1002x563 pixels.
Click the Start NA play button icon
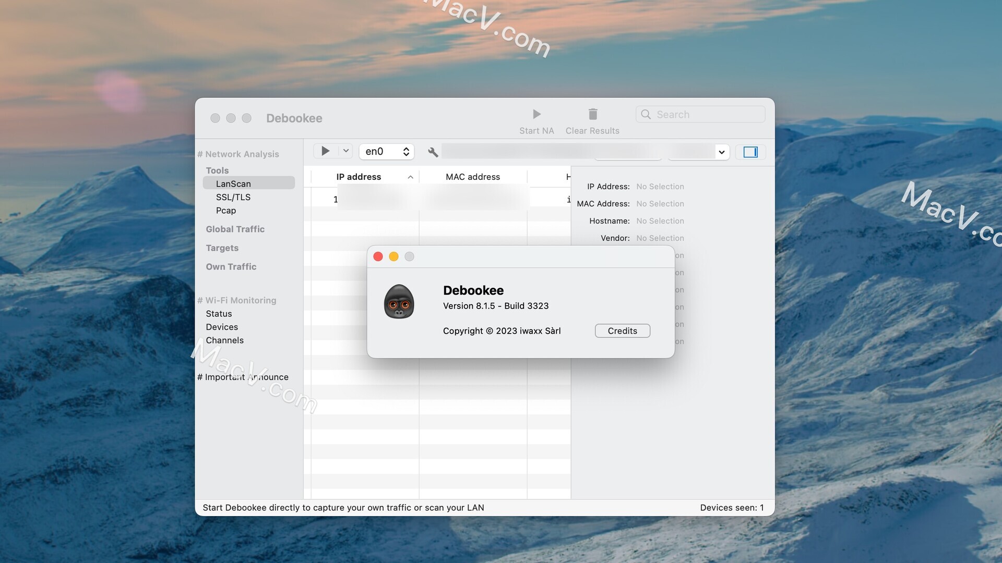pos(536,114)
